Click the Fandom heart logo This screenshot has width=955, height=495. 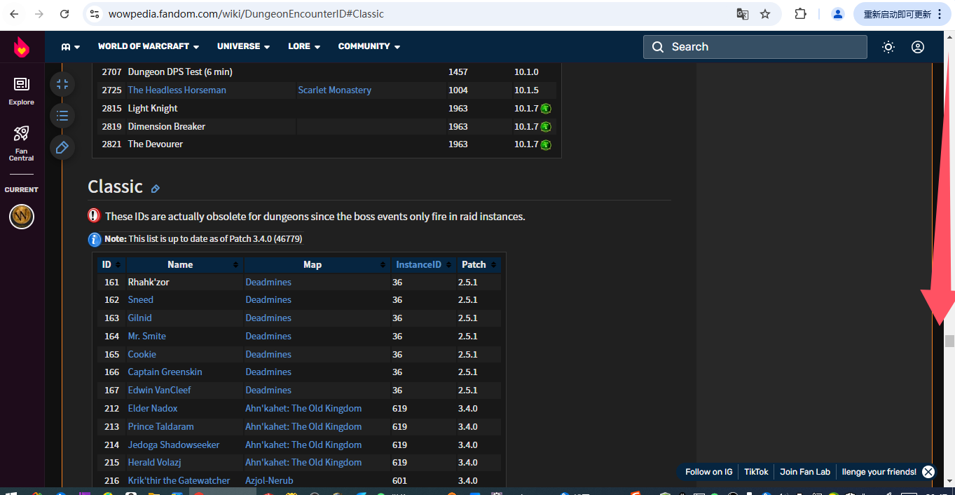(x=22, y=48)
